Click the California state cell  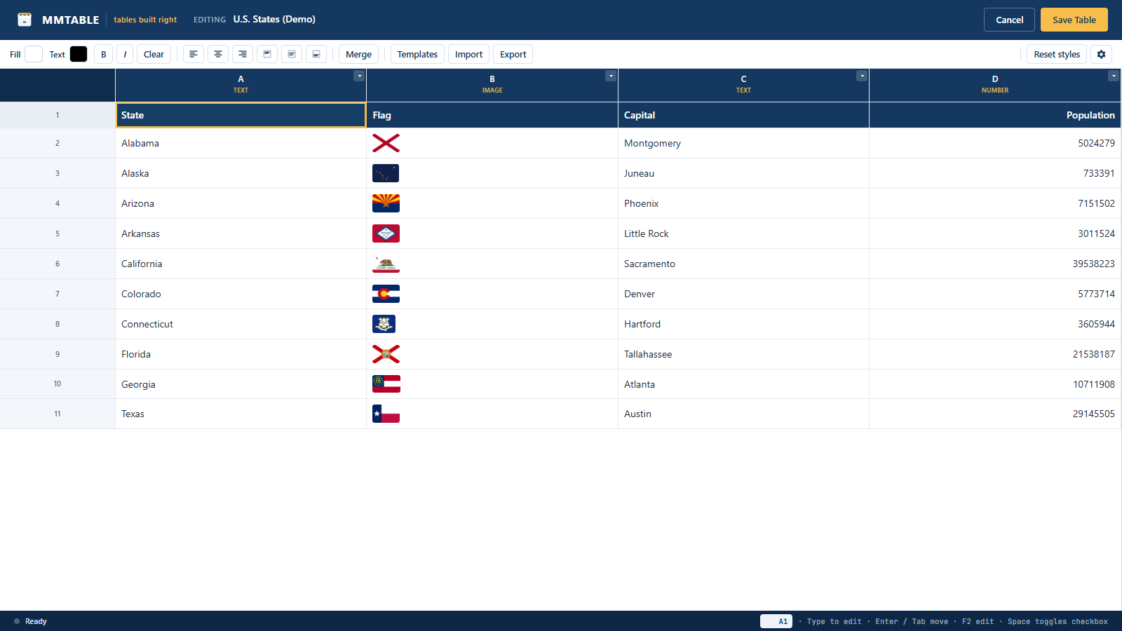241,264
